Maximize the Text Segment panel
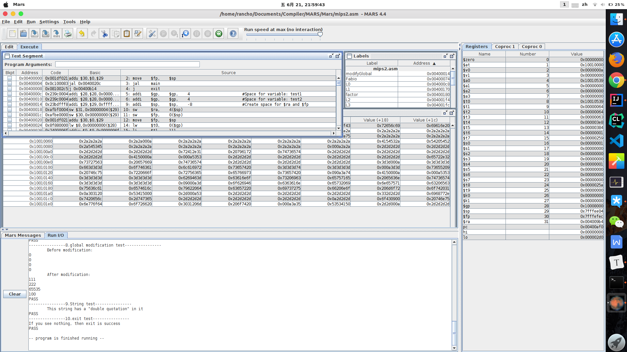This screenshot has height=352, width=627. click(x=338, y=56)
